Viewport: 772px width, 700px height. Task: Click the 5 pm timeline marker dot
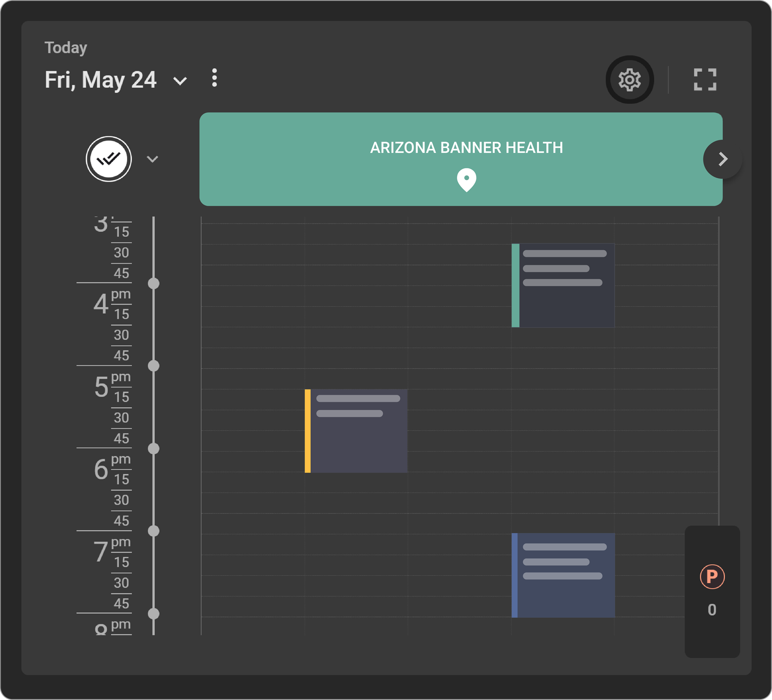click(154, 366)
